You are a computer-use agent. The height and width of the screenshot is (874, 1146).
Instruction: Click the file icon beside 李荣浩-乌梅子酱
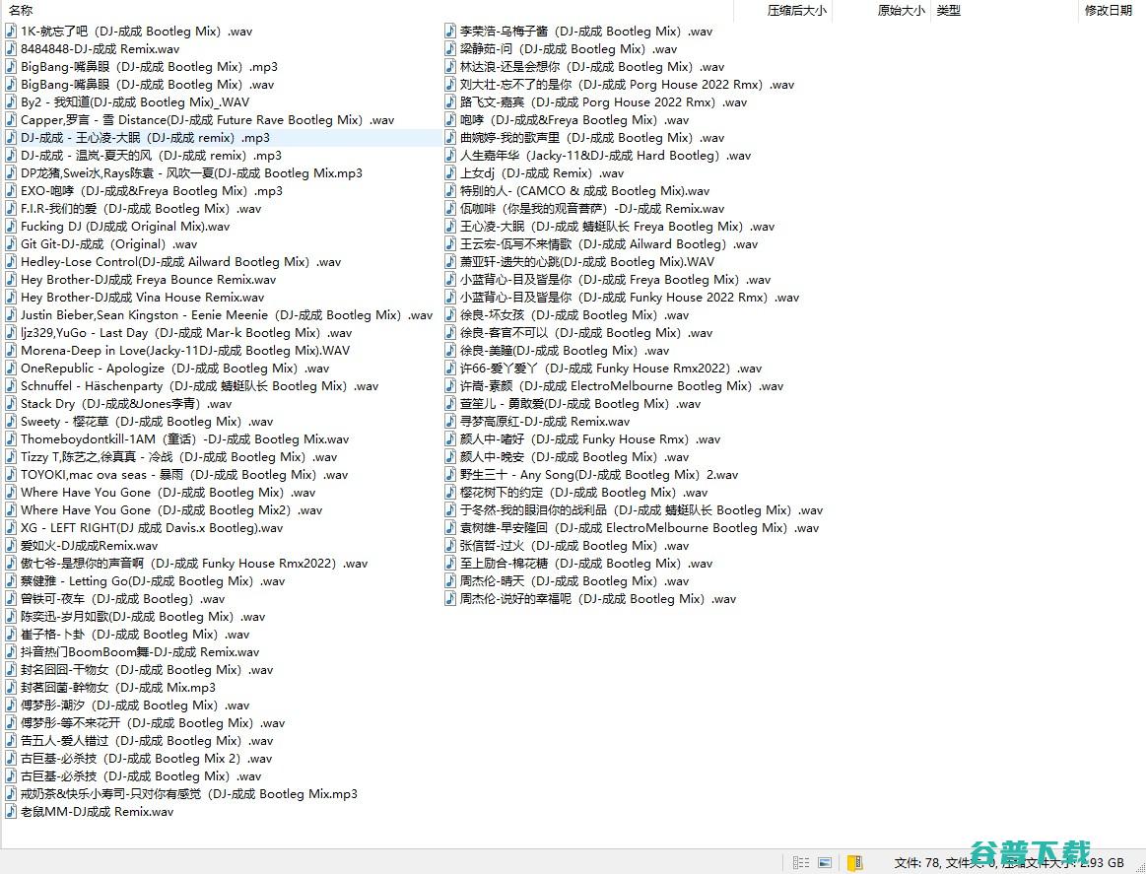click(x=450, y=32)
